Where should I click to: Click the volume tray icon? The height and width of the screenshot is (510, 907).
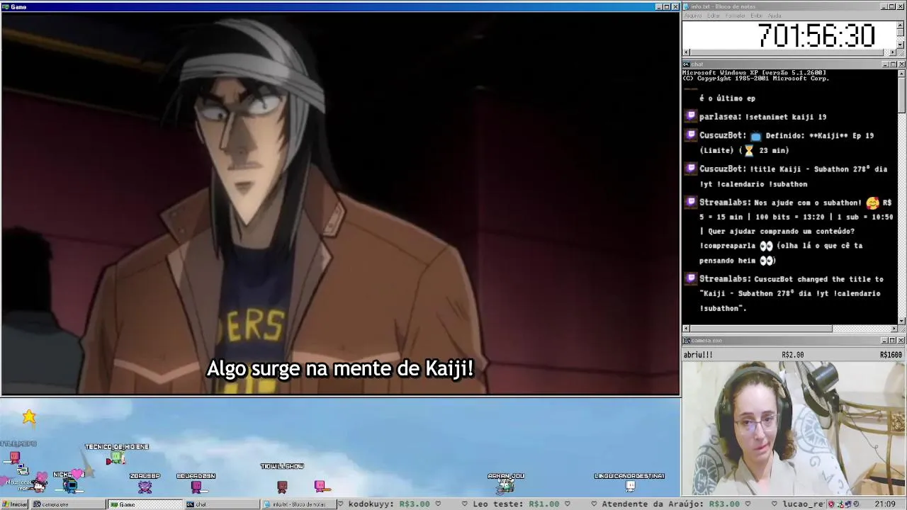pos(856,504)
